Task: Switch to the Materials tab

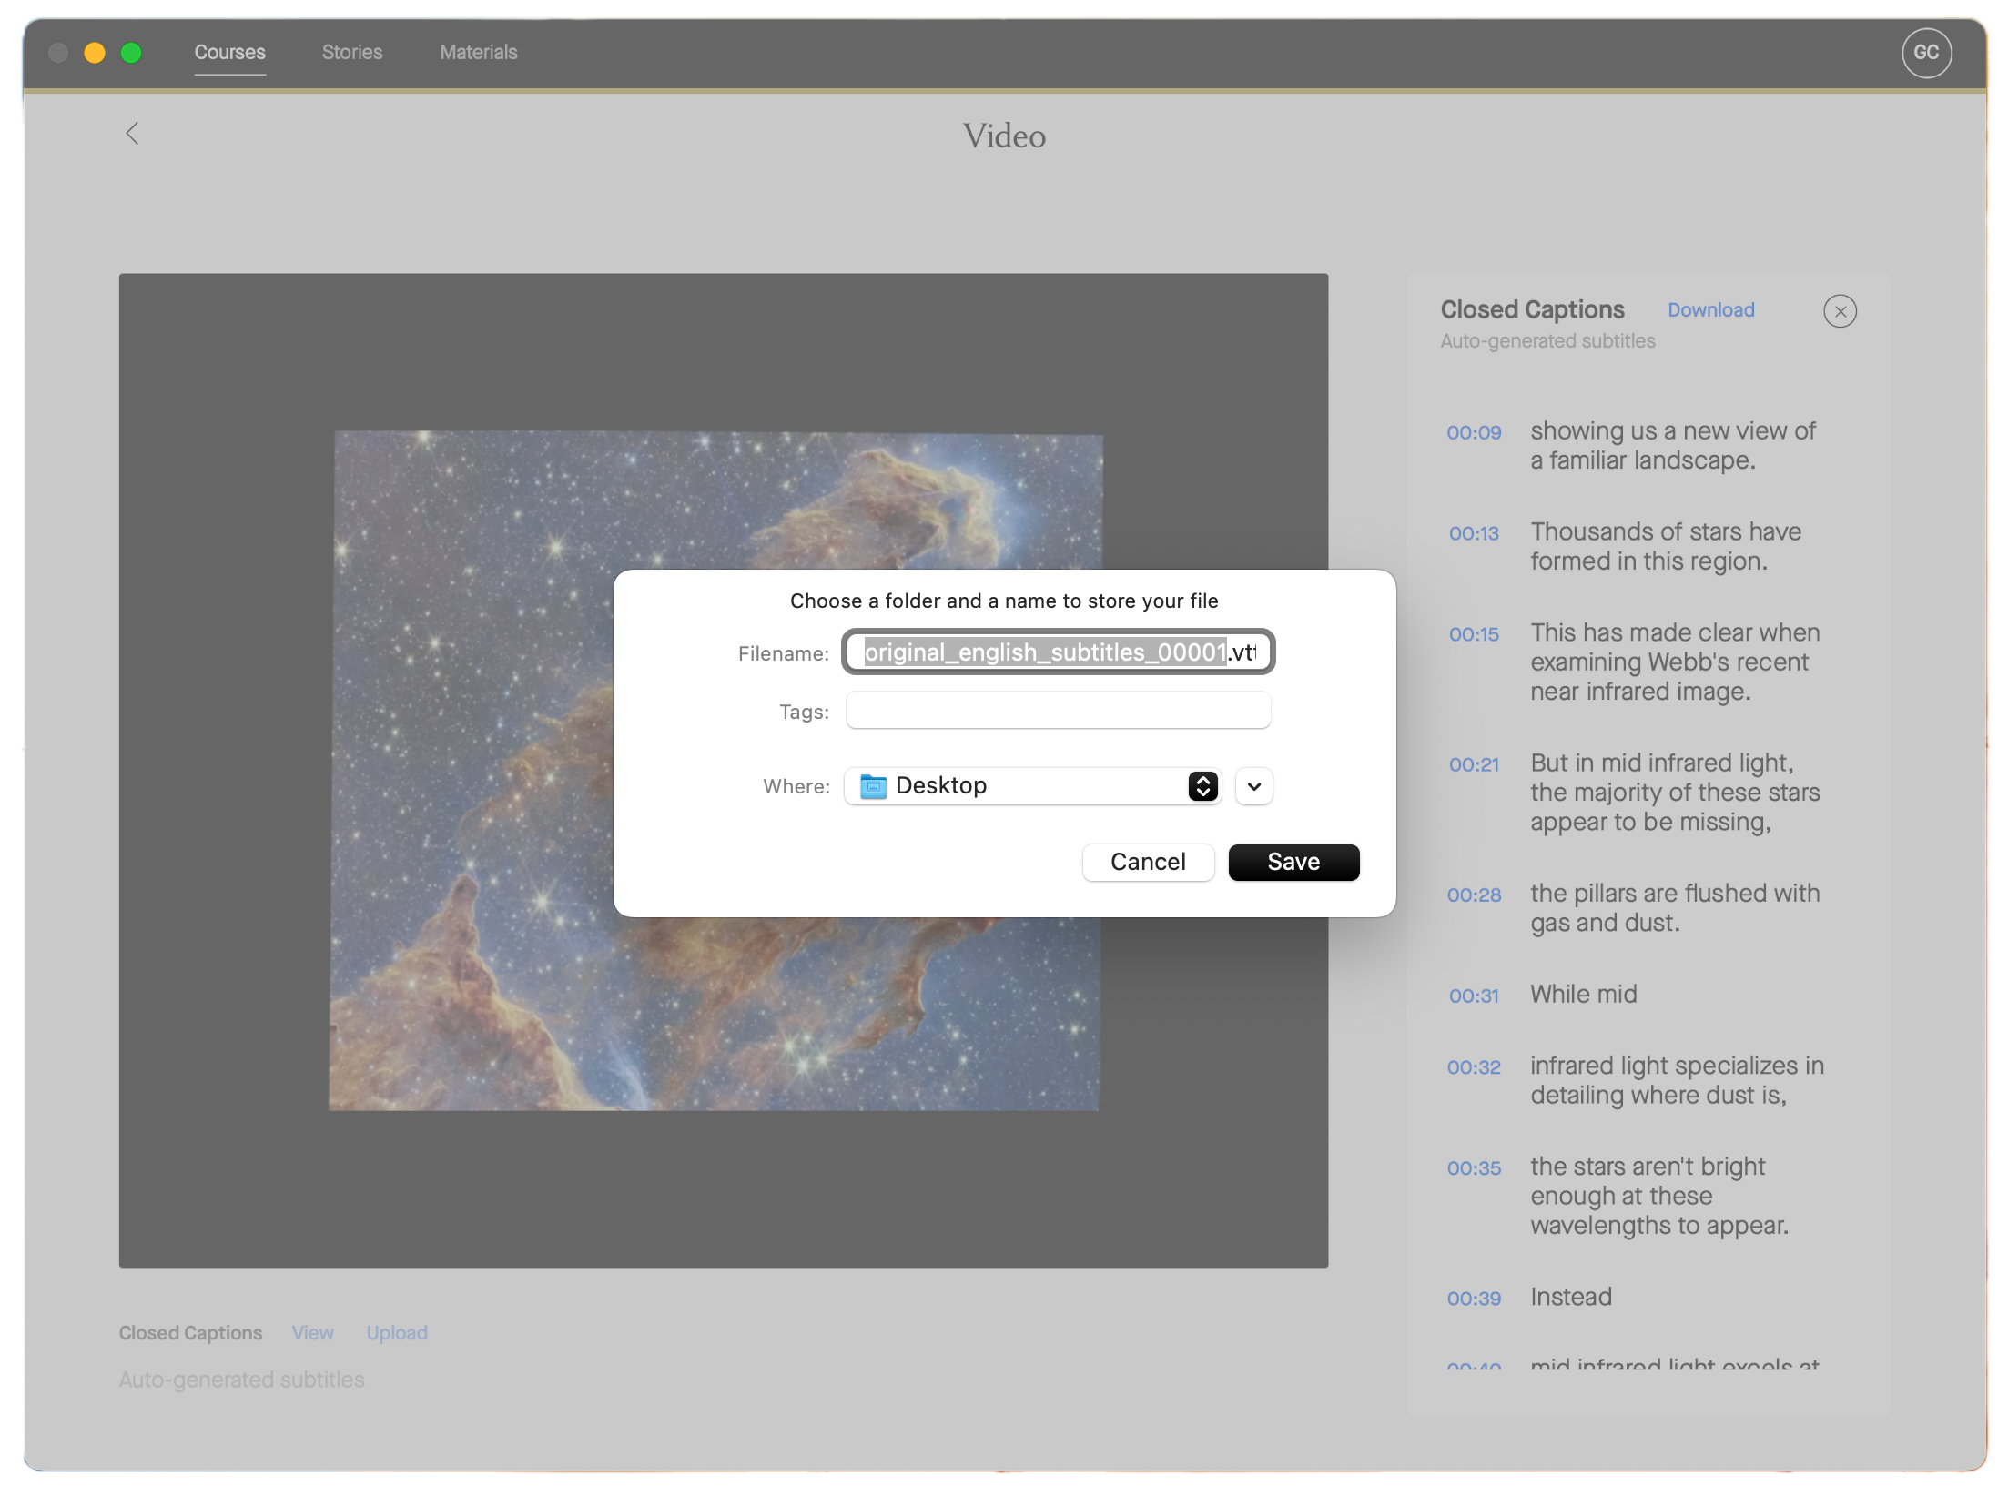Action: tap(477, 52)
